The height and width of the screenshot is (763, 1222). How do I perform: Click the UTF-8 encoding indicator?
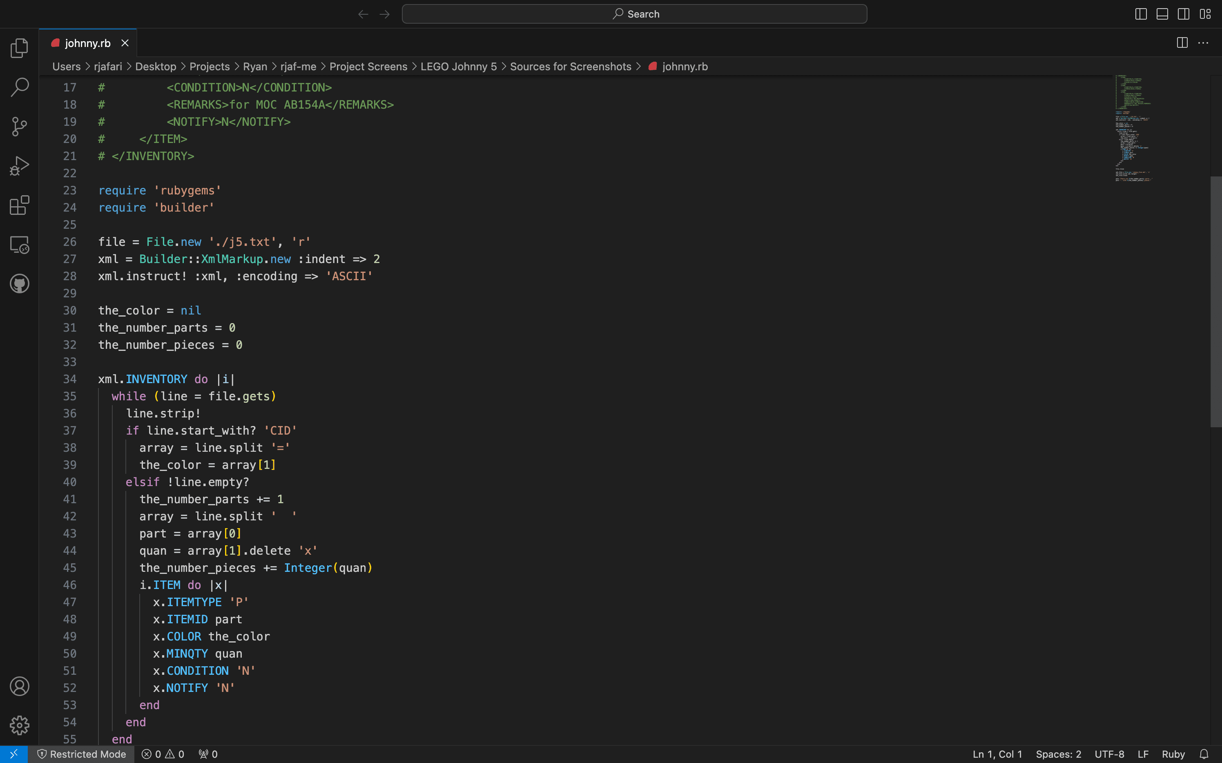pos(1109,754)
